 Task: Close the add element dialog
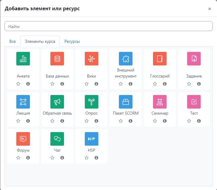[x=209, y=9]
